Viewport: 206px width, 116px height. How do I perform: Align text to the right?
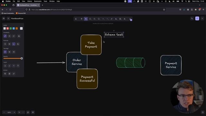tap(14, 52)
